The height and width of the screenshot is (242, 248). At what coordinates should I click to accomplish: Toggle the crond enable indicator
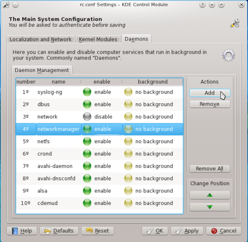point(87,154)
